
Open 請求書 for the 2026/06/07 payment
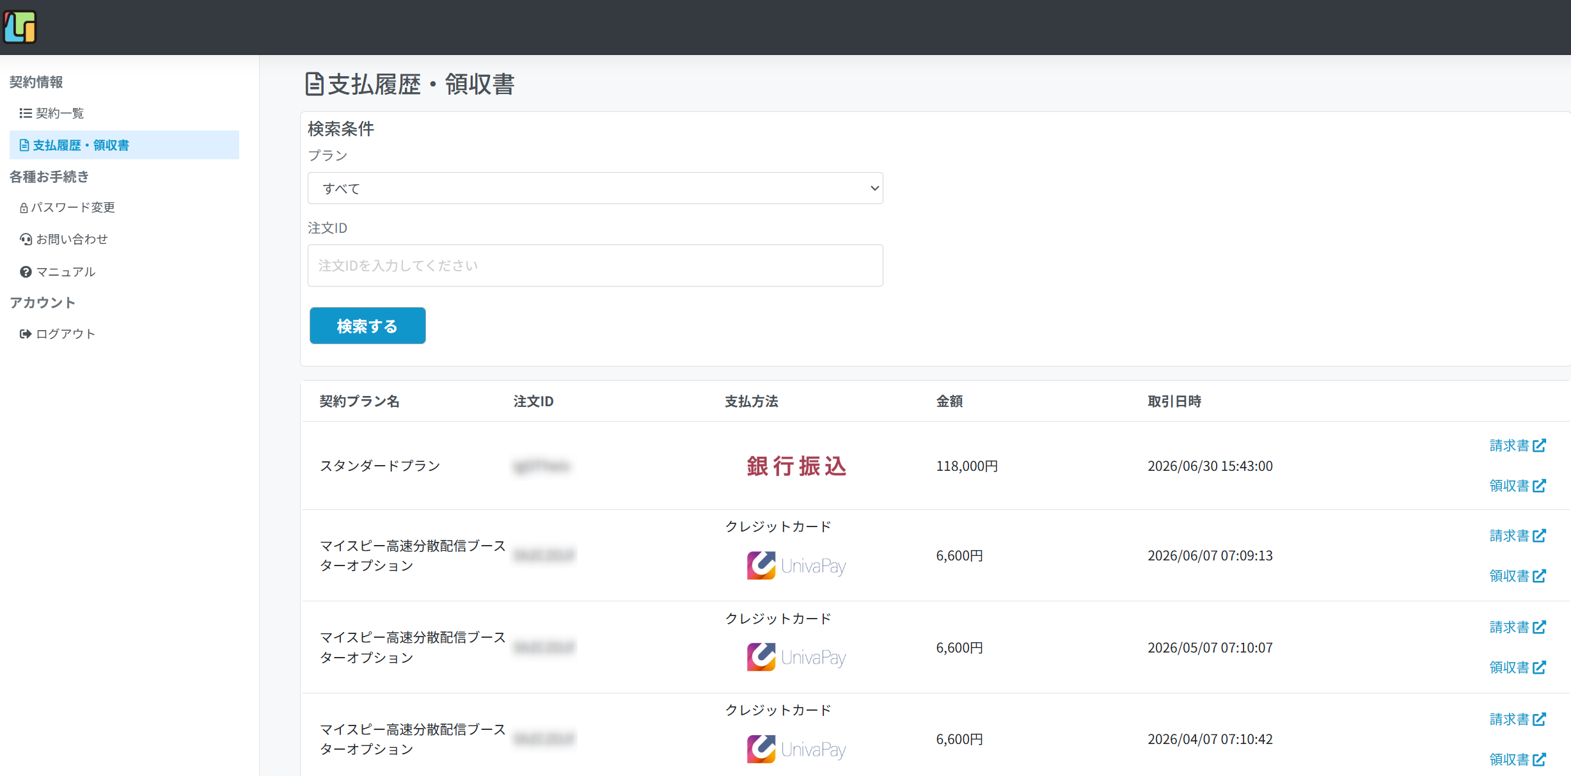click(1517, 535)
